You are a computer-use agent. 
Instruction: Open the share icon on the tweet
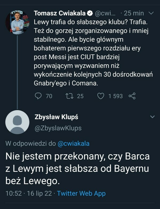click(132, 96)
